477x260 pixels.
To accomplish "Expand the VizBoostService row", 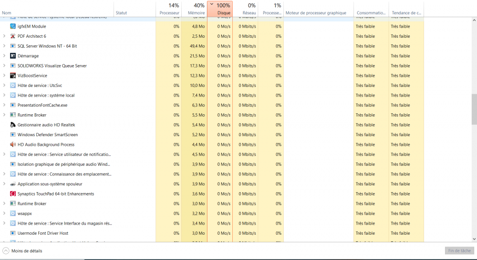I will point(4,76).
